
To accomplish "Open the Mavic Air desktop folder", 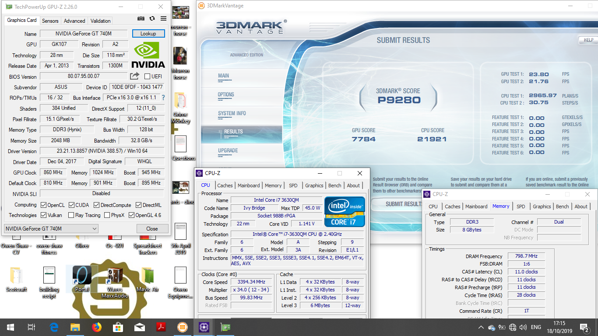I will pyautogui.click(x=148, y=278).
